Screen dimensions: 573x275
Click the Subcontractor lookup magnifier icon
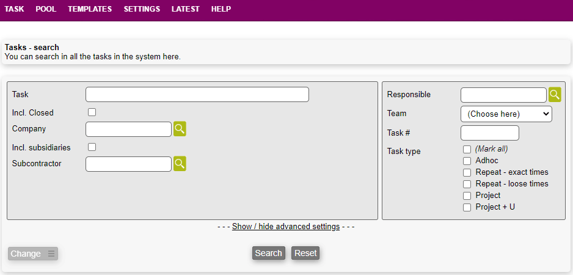pos(180,164)
